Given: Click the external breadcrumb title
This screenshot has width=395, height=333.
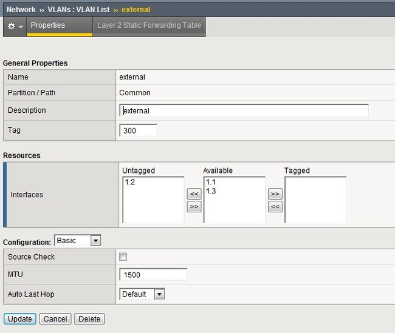Looking at the screenshot, I should click(x=136, y=10).
